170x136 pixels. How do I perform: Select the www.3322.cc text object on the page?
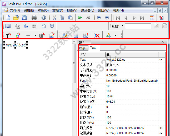(x=16, y=45)
